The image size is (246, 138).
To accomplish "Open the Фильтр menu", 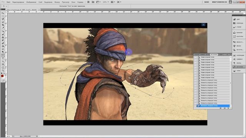I will coord(57,2).
